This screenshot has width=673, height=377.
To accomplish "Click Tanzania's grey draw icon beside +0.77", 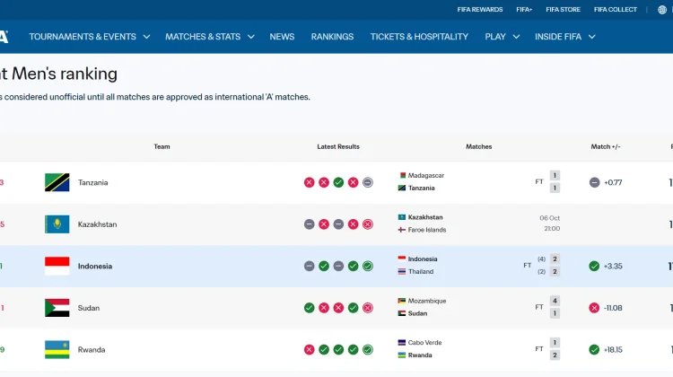I will coord(594,182).
